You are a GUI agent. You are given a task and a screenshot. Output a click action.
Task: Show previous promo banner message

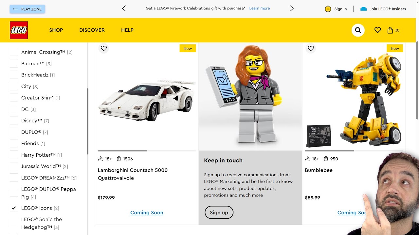(124, 8)
